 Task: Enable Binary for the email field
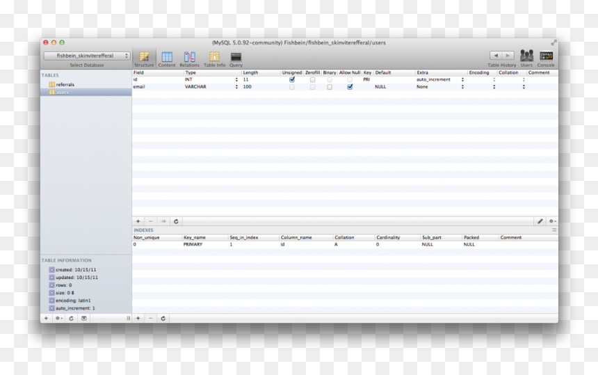tap(330, 87)
